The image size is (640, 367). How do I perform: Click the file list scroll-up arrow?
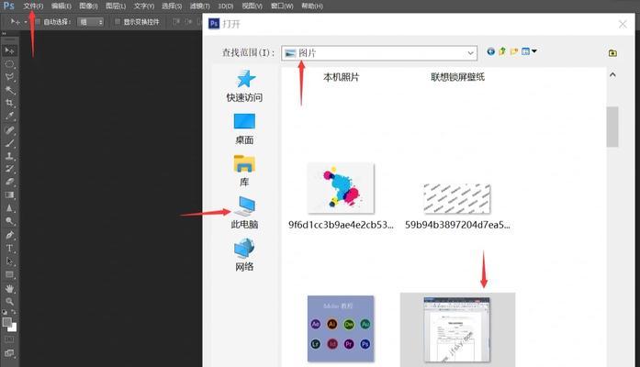tap(612, 74)
